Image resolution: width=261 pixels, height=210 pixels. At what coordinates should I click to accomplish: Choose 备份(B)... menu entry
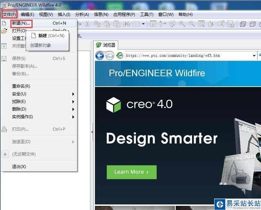(43, 74)
